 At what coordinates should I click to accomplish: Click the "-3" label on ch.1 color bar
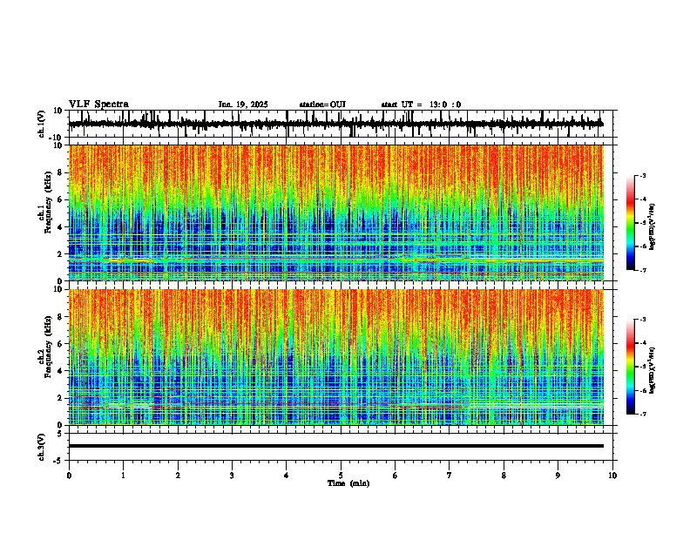coord(642,175)
